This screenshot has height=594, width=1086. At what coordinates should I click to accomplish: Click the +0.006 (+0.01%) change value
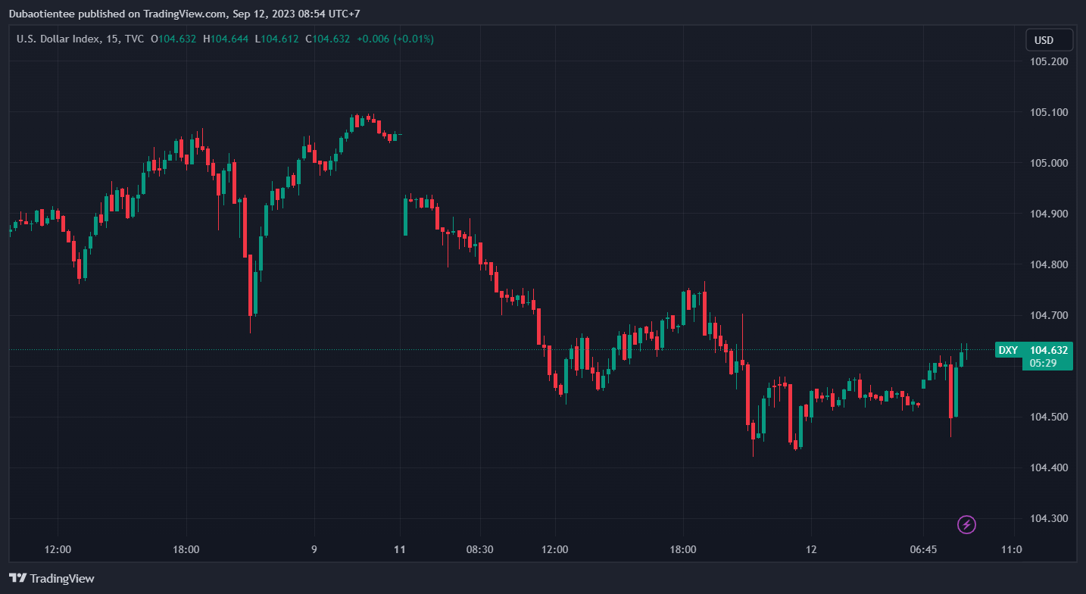tap(395, 39)
